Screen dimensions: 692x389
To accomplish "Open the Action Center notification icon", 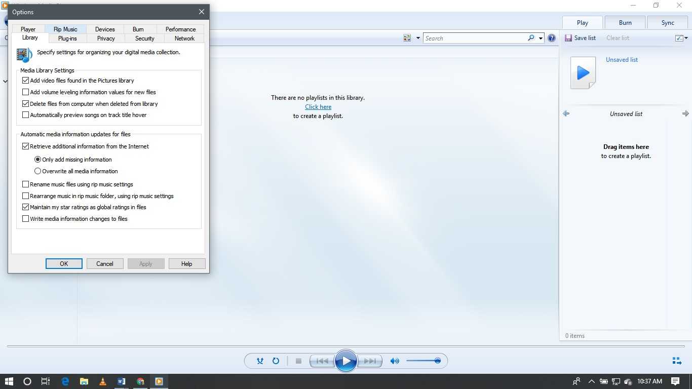I will click(675, 381).
